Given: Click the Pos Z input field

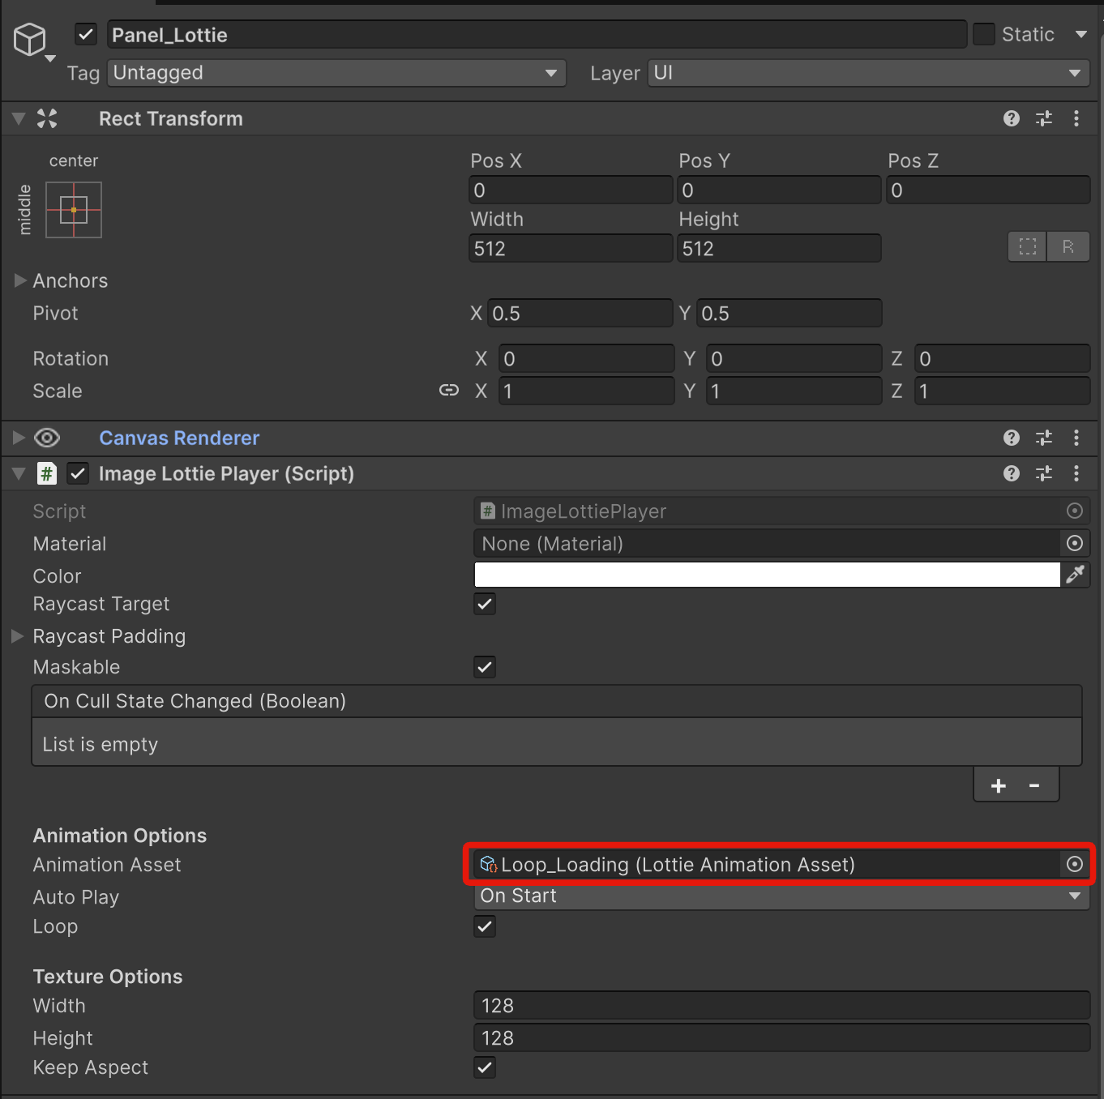Looking at the screenshot, I should click(x=988, y=190).
